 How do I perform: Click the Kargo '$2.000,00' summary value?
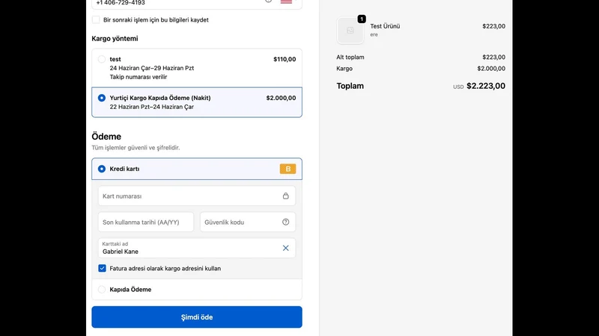tap(491, 69)
